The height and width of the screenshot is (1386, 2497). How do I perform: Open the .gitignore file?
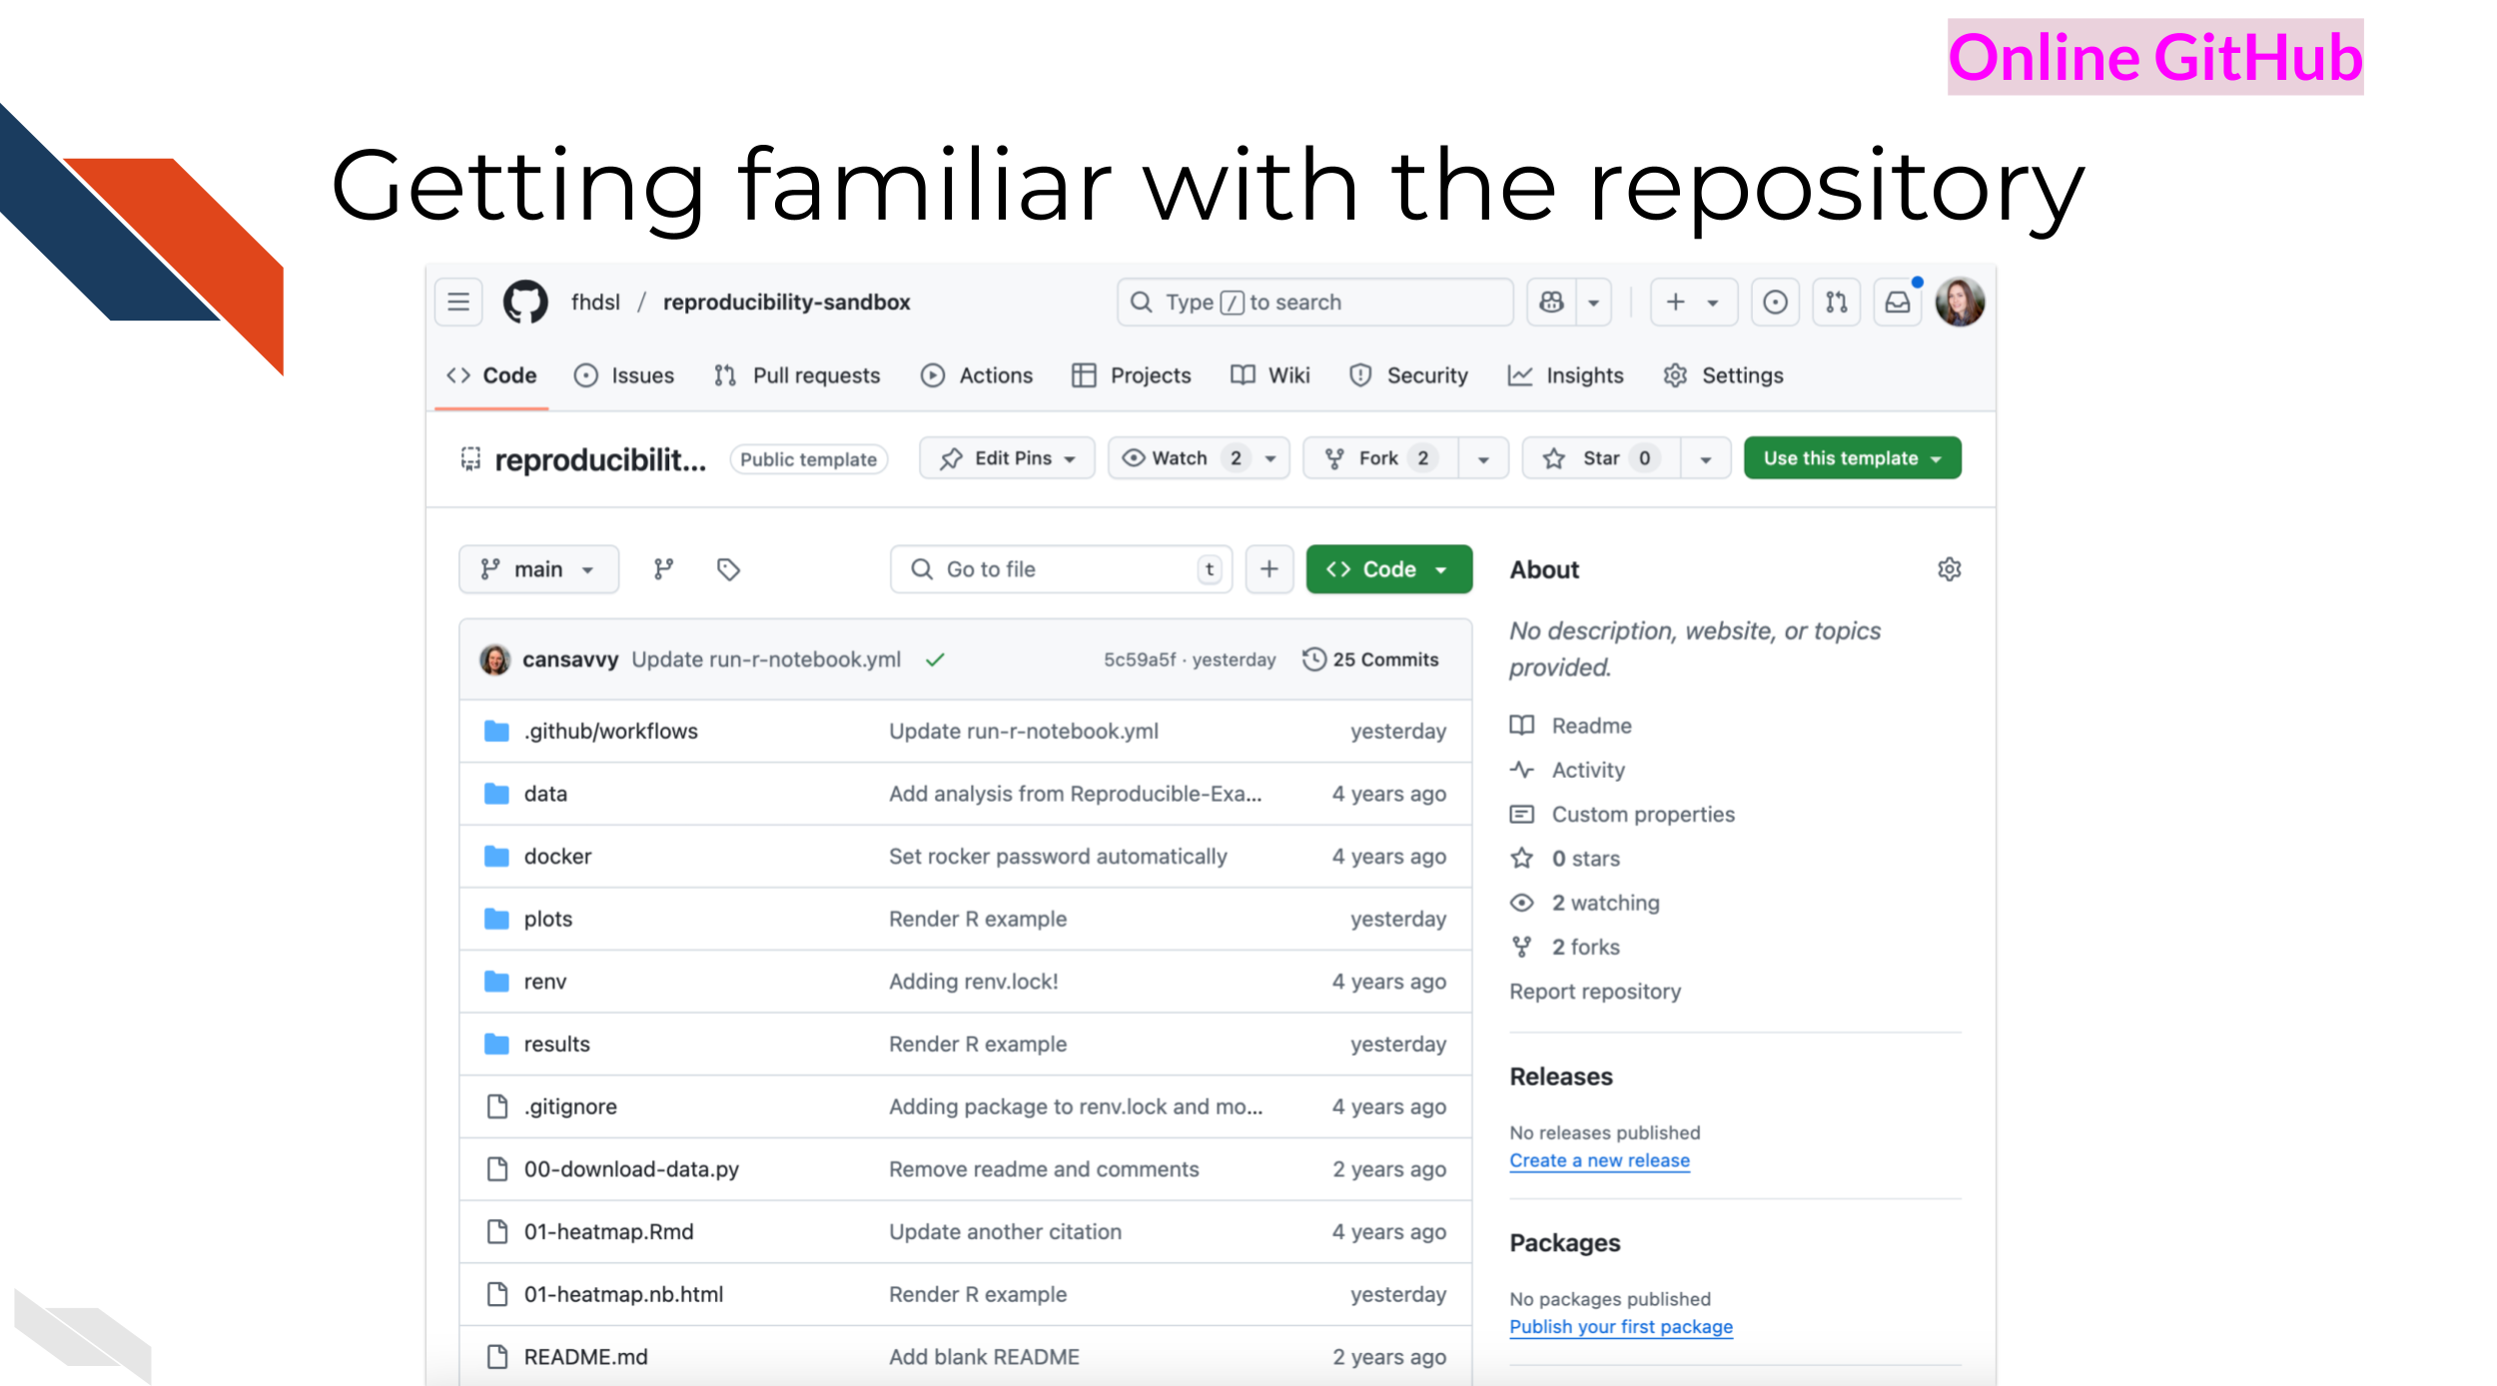coord(570,1106)
